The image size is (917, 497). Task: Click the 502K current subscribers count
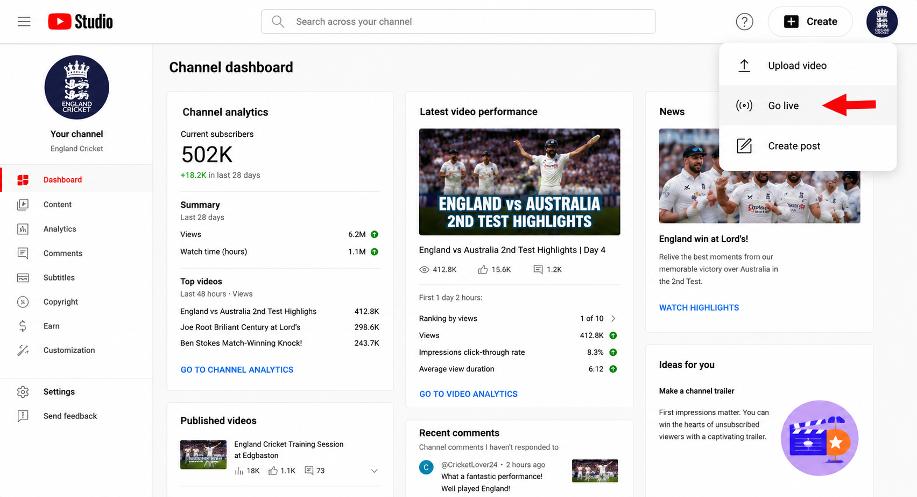207,155
